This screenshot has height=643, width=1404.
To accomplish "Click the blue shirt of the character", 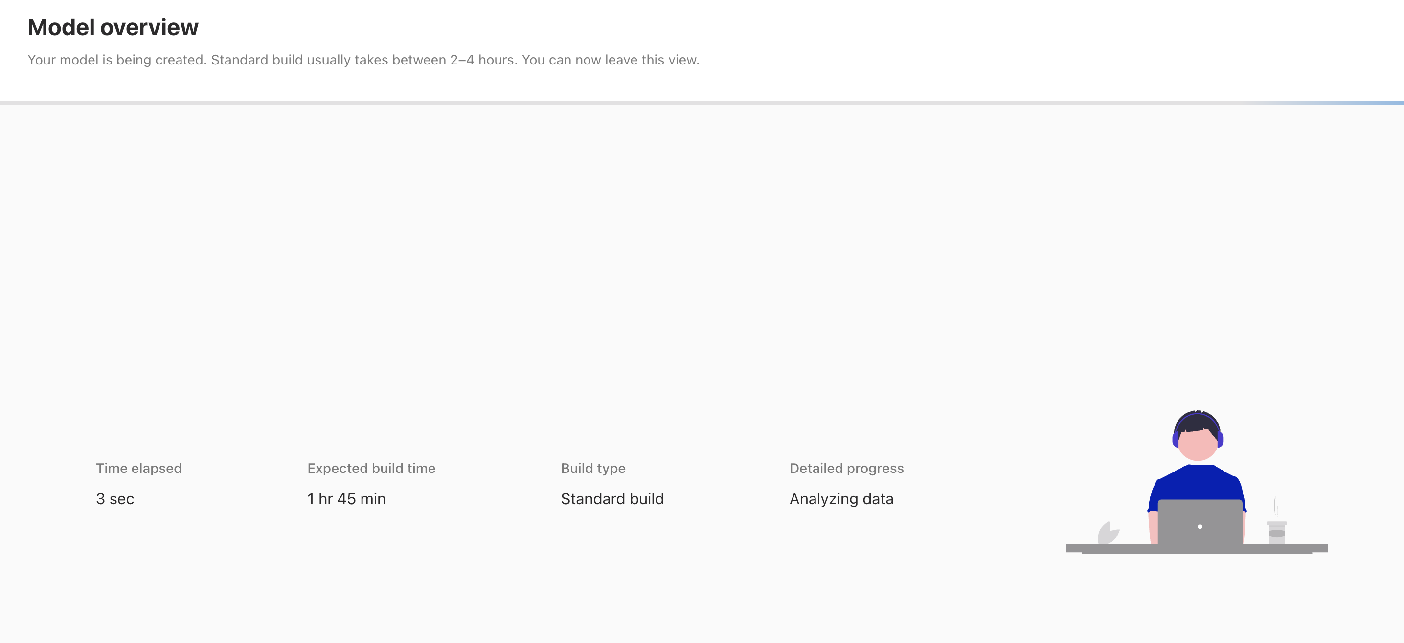I will point(1197,484).
